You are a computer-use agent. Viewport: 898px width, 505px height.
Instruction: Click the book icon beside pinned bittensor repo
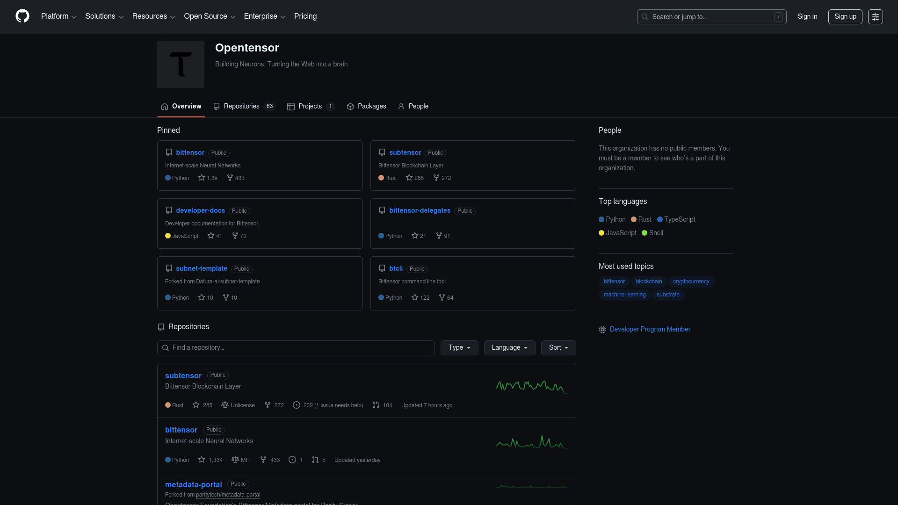(169, 152)
